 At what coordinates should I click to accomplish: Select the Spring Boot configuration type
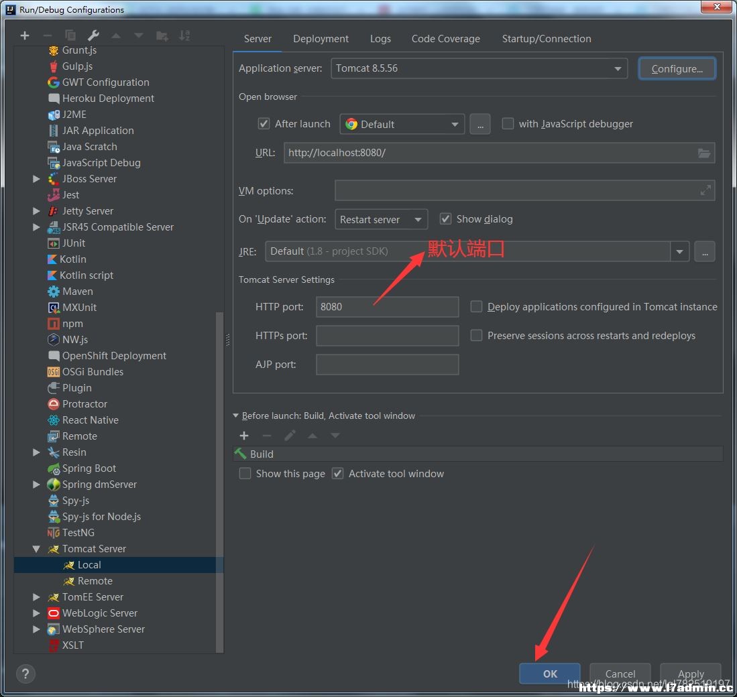(89, 468)
